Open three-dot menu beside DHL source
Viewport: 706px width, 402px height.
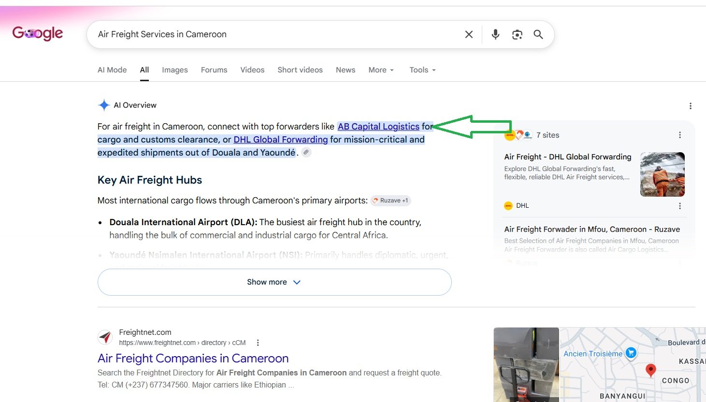(680, 206)
